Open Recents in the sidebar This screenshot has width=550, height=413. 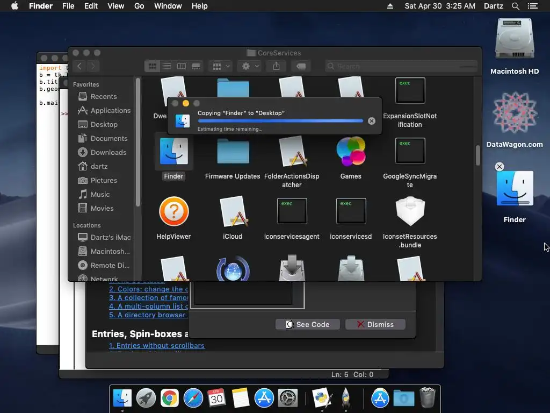[98, 97]
